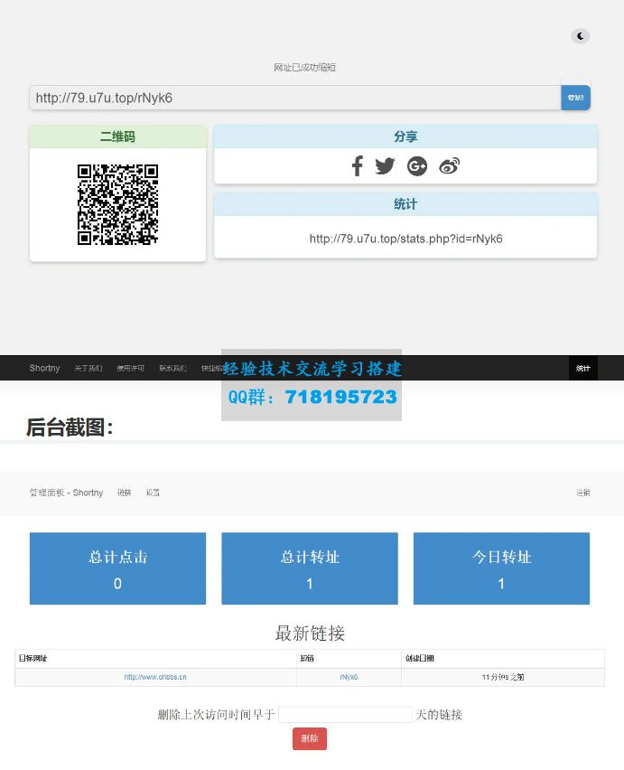
Task: Click the blue copy button beside the short URL
Action: tap(575, 98)
